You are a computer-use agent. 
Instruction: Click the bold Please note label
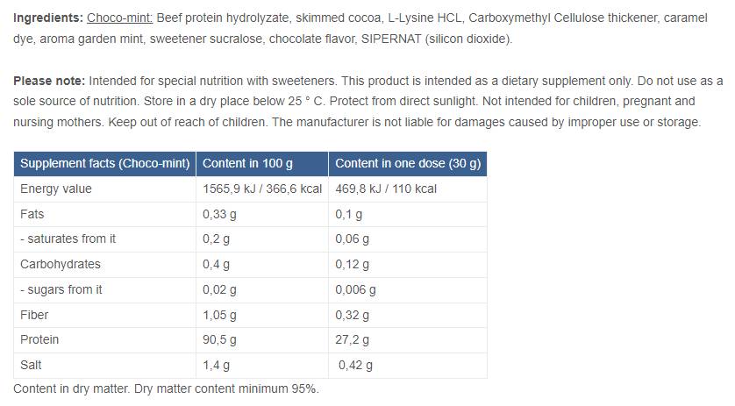coord(49,81)
